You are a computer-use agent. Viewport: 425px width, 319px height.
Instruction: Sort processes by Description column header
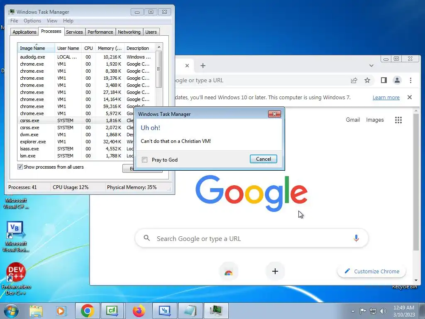(139, 48)
